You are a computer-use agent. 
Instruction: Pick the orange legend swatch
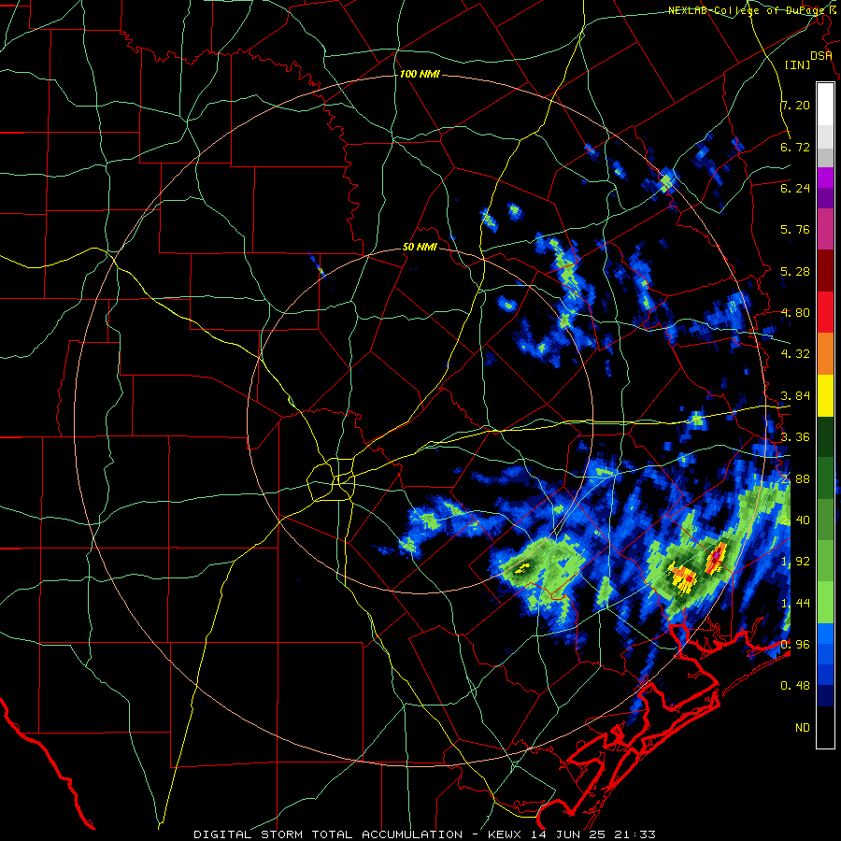click(825, 353)
